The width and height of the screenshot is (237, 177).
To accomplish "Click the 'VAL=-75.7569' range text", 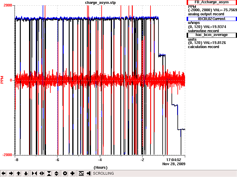I will click(x=225, y=10).
